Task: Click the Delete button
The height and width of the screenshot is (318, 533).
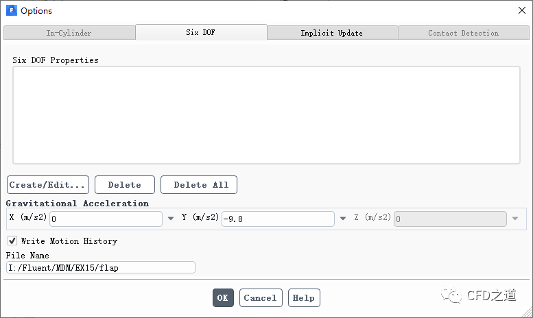Action: (x=124, y=185)
